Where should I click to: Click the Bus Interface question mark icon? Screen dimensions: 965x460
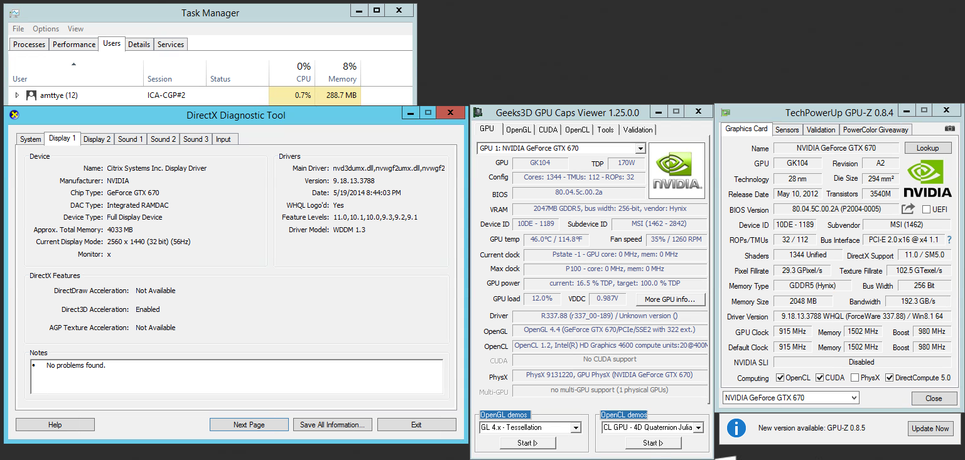click(x=949, y=240)
